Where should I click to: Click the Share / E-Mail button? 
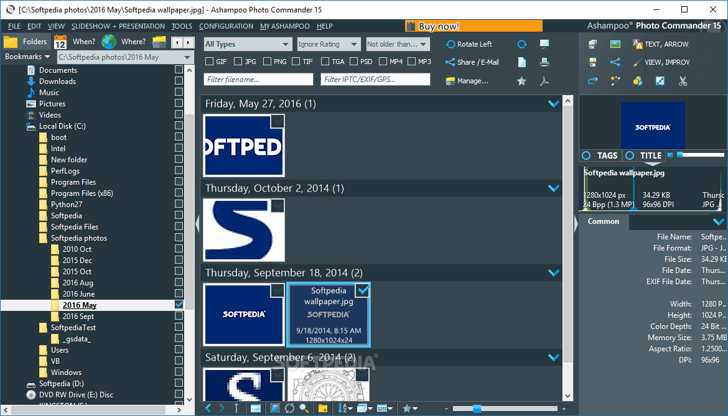coord(472,62)
